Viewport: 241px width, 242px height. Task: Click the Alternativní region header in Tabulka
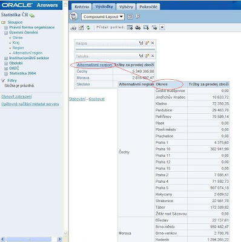(94, 65)
